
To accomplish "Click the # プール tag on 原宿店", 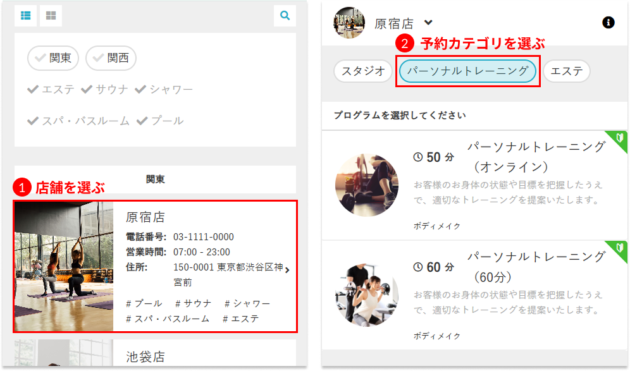I will coord(144,303).
